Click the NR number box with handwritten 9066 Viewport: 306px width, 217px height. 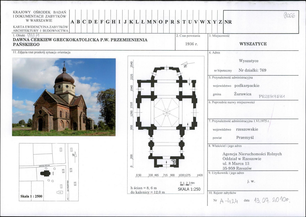click(x=261, y=22)
